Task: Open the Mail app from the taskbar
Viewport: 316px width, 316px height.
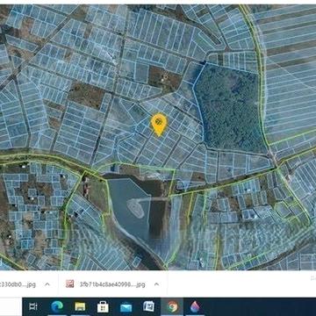Action: tap(126, 307)
